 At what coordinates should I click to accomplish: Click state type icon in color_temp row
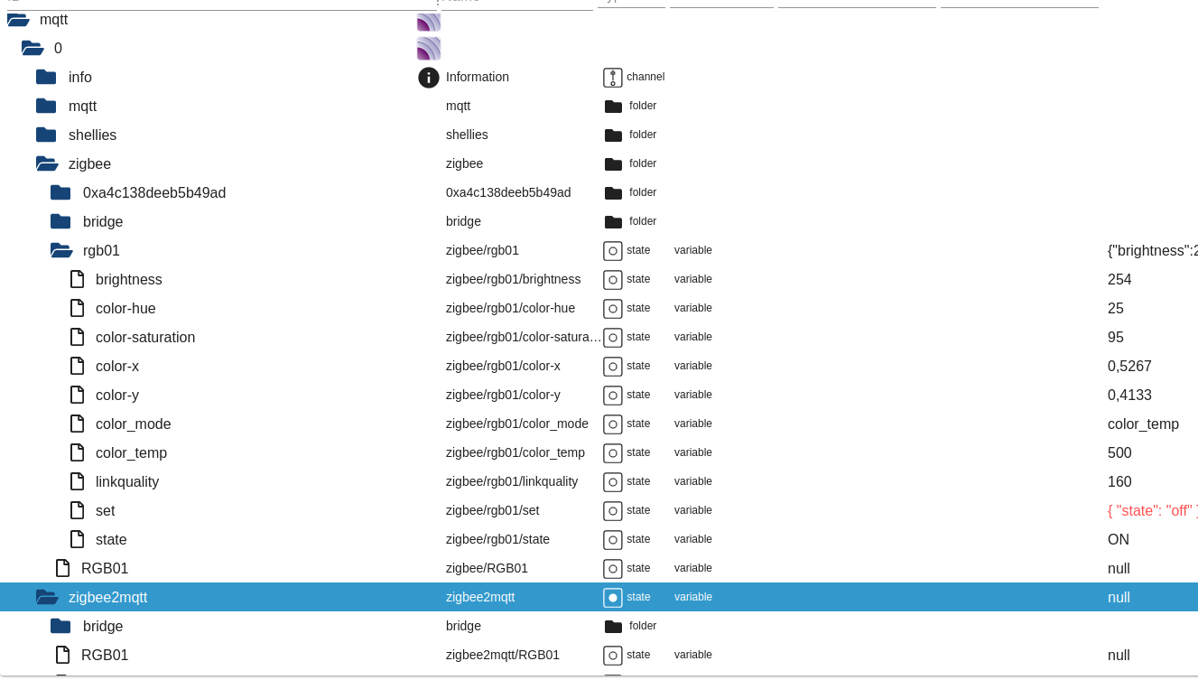coord(613,452)
